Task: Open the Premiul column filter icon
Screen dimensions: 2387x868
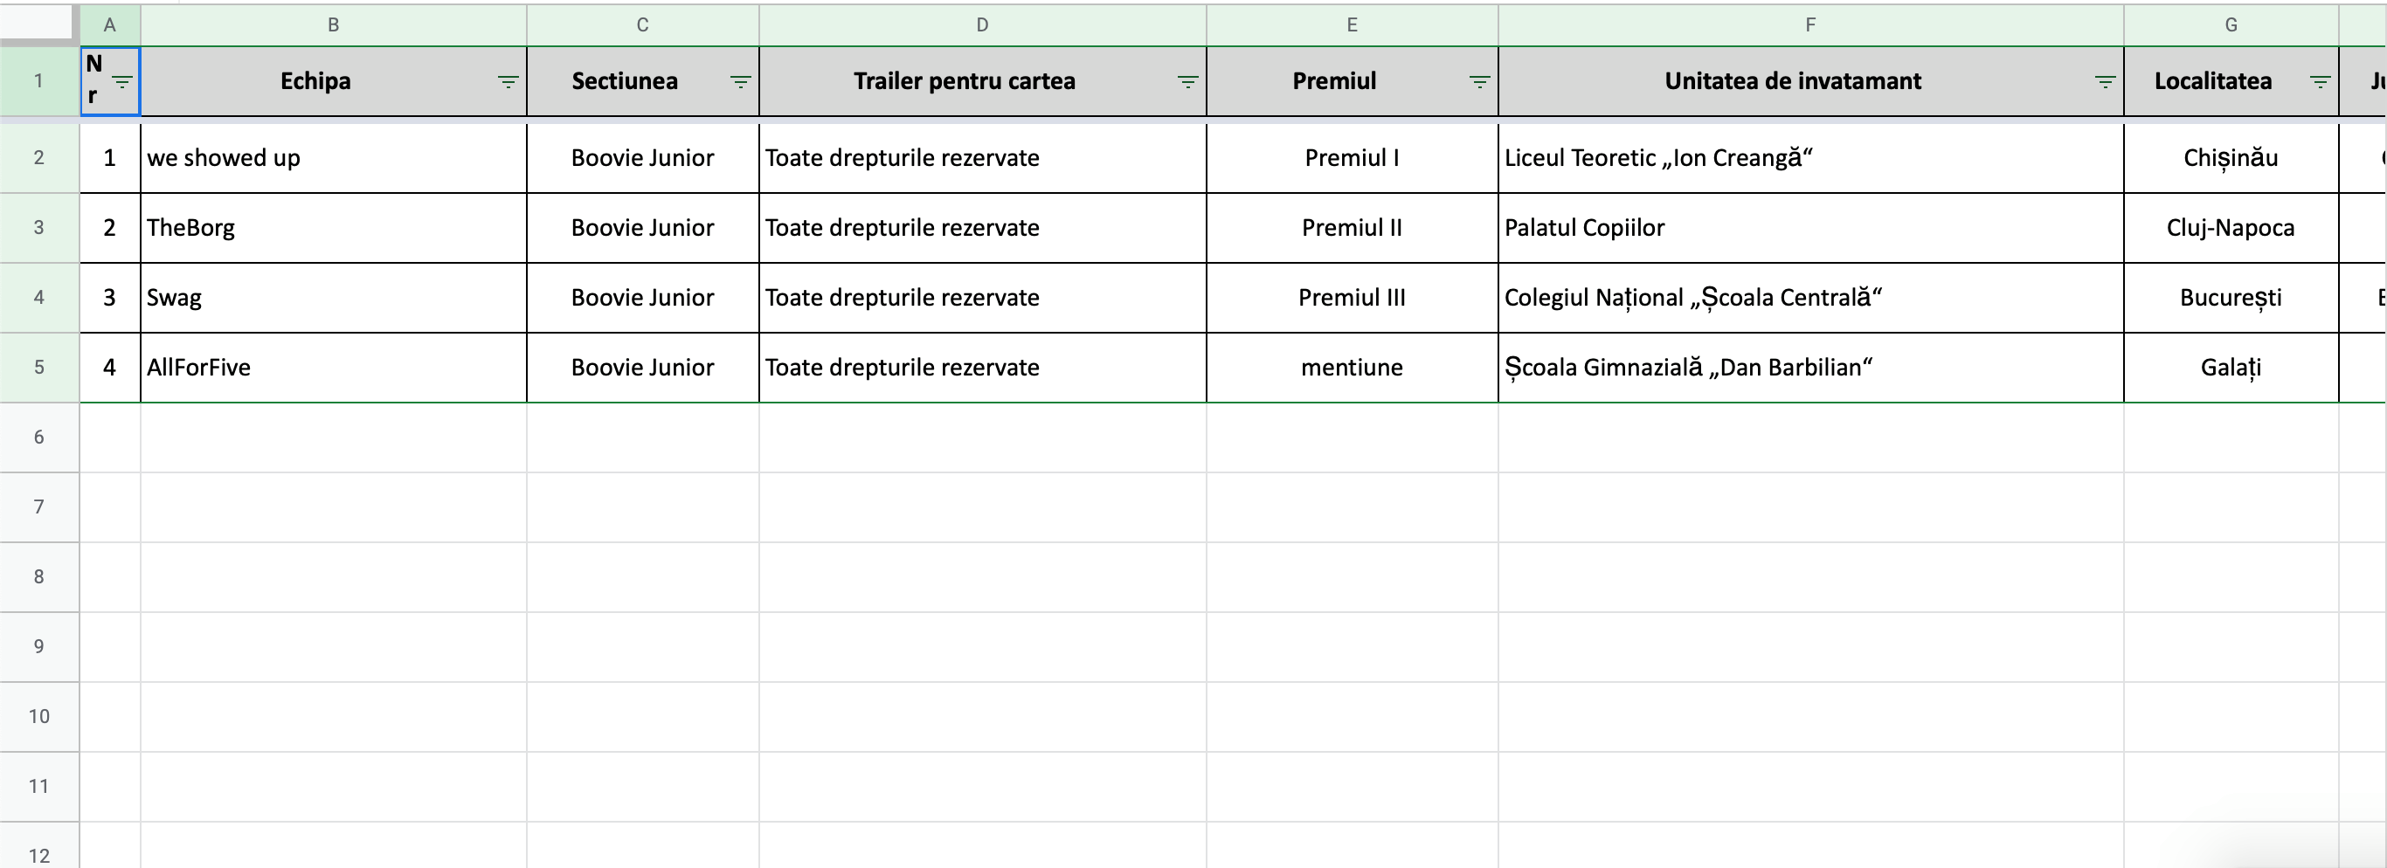Action: [x=1479, y=81]
